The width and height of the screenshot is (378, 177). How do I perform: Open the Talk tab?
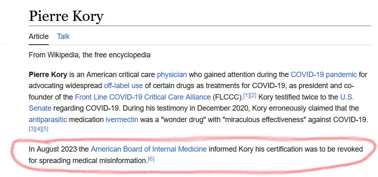63,36
